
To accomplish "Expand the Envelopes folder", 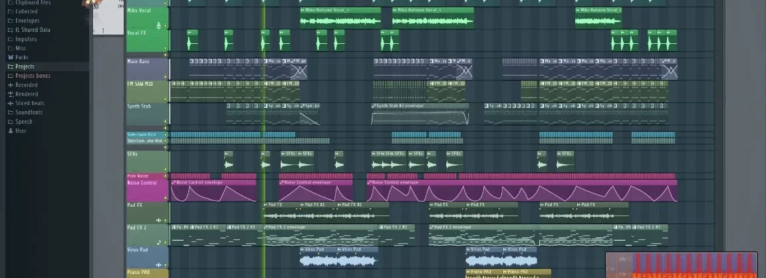I will pyautogui.click(x=27, y=21).
